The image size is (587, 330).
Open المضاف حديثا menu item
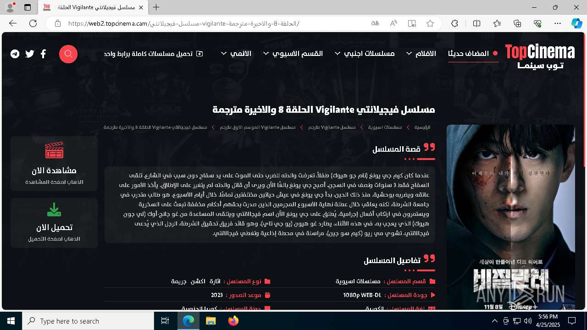(x=473, y=54)
